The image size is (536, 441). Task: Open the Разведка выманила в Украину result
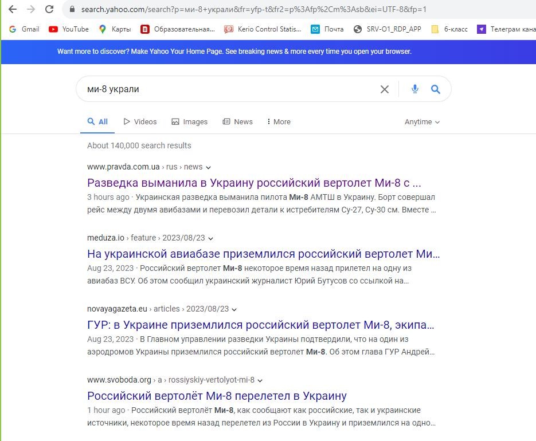pos(254,183)
